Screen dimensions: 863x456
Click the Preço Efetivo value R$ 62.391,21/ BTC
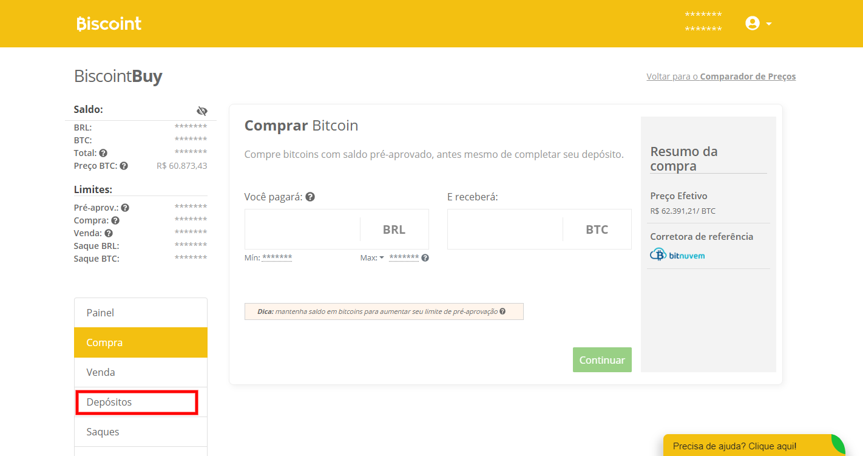(683, 211)
